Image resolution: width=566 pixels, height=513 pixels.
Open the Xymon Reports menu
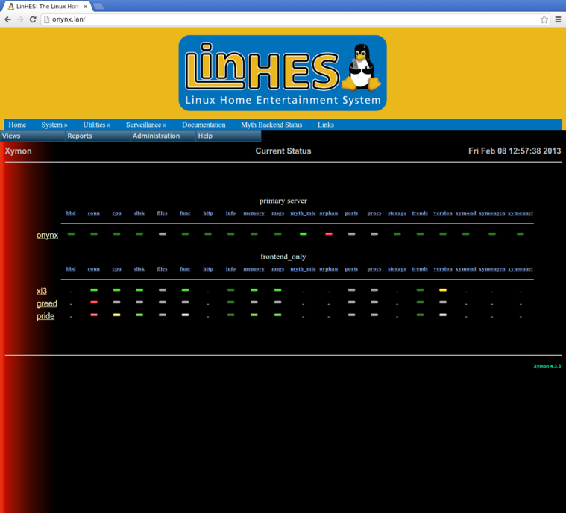click(98, 136)
